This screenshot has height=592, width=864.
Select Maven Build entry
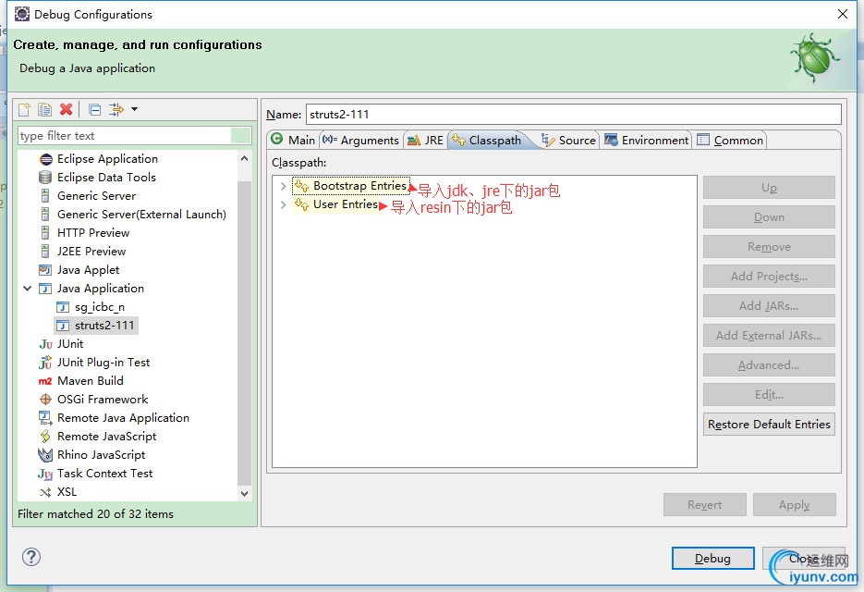click(90, 381)
